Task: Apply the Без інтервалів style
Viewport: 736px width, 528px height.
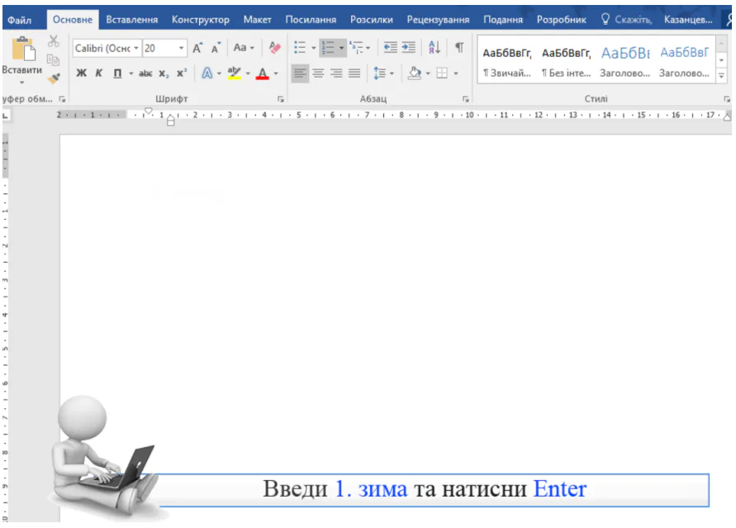Action: (566, 62)
